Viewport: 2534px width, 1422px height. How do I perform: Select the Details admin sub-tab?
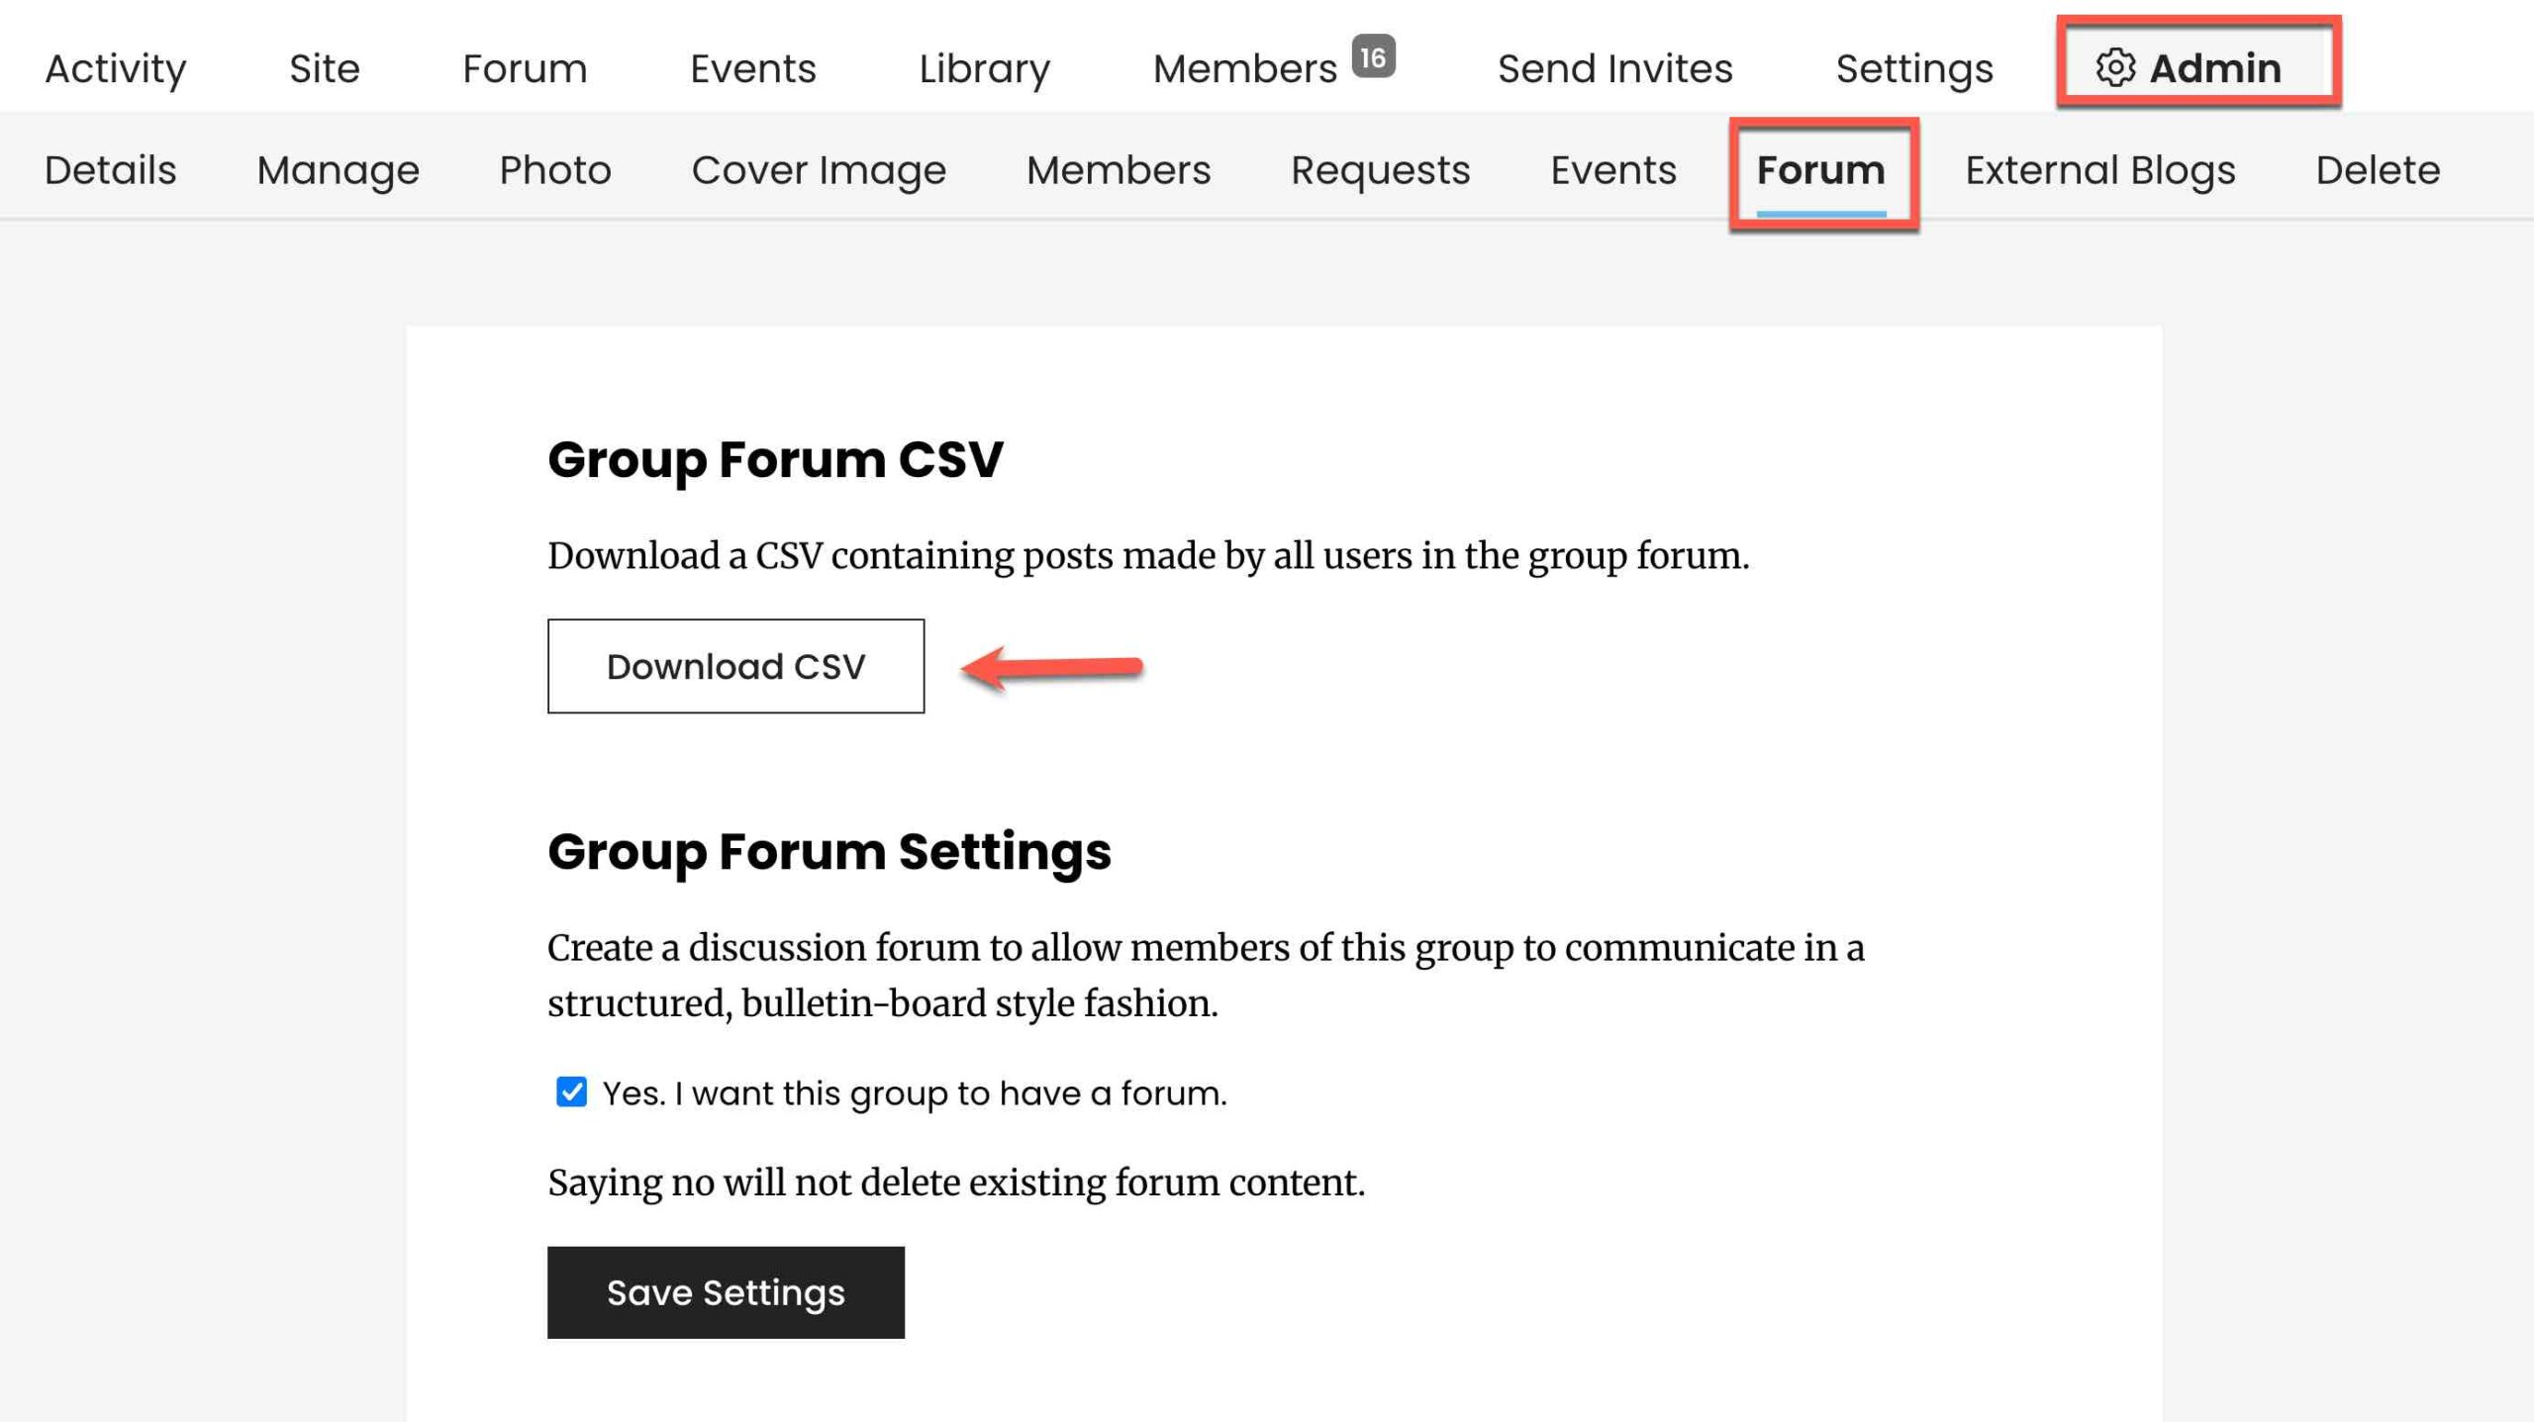[x=111, y=169]
